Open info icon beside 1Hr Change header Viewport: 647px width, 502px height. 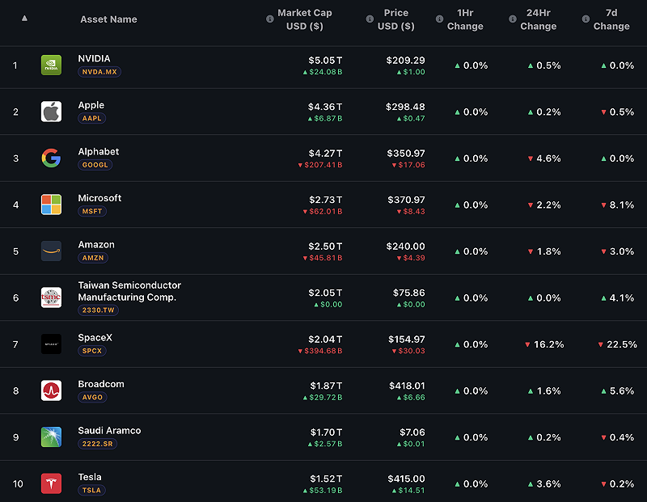[x=439, y=19]
